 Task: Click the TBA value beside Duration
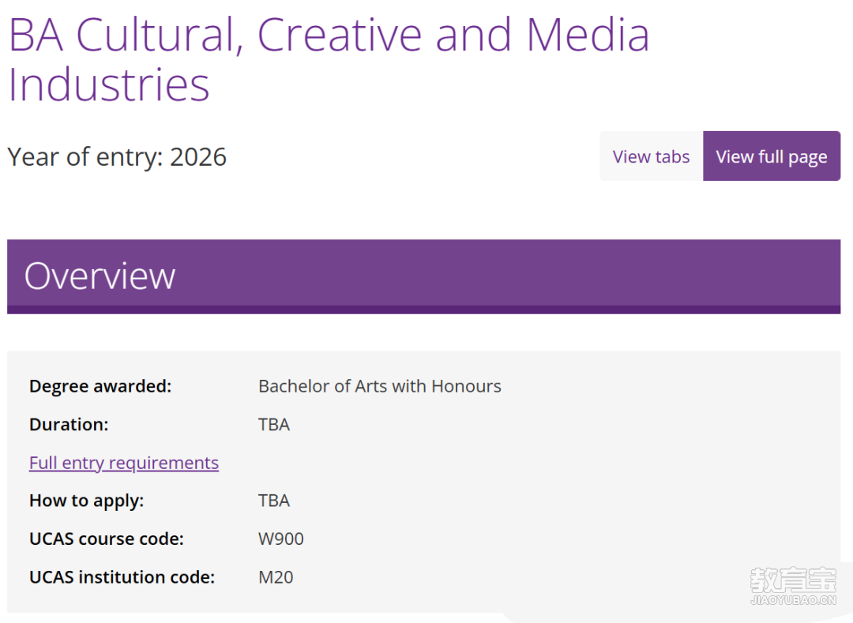274,425
